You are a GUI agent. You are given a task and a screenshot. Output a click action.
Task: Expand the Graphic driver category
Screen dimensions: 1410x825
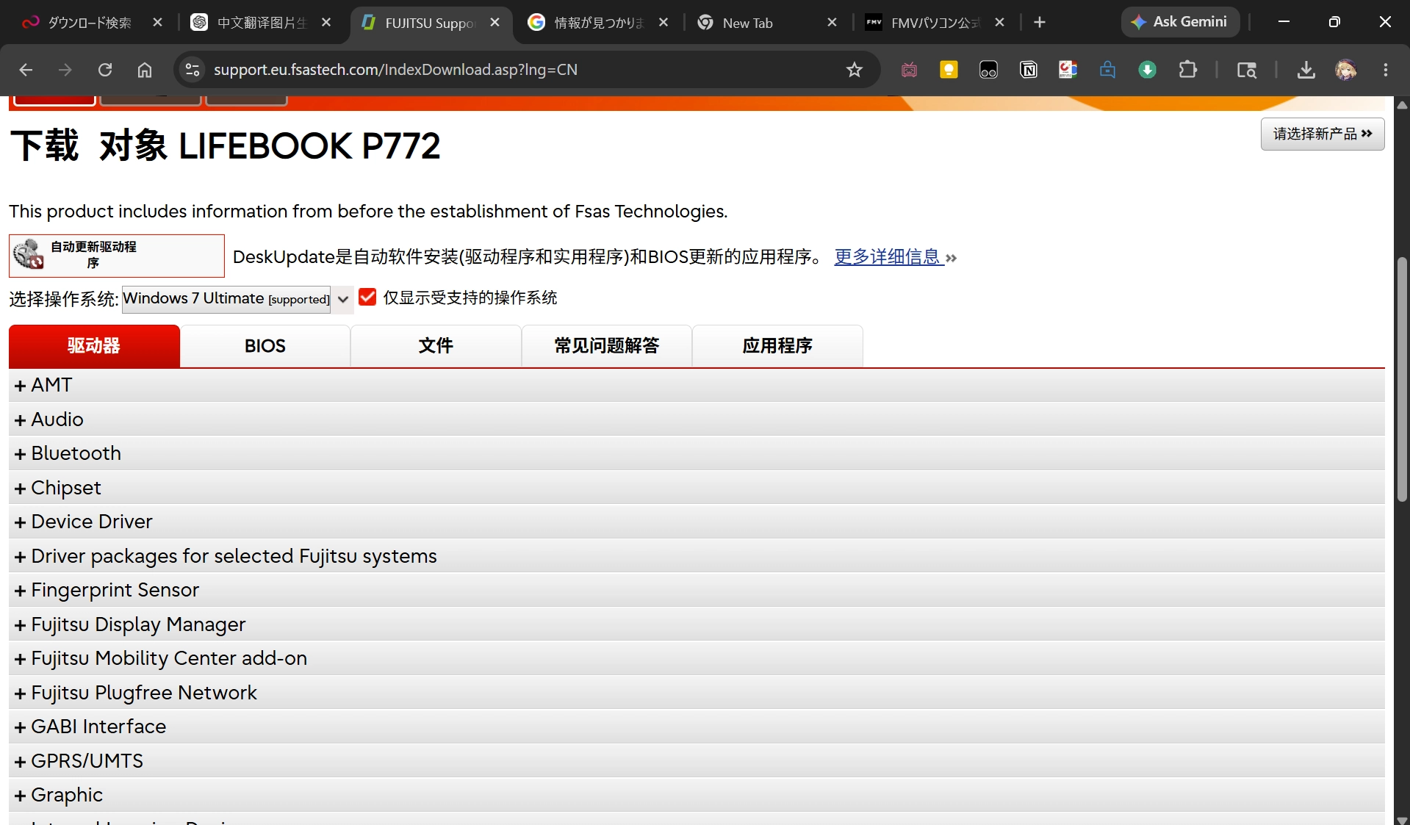(697, 795)
